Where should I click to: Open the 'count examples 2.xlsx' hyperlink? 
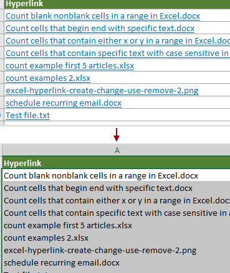(48, 78)
